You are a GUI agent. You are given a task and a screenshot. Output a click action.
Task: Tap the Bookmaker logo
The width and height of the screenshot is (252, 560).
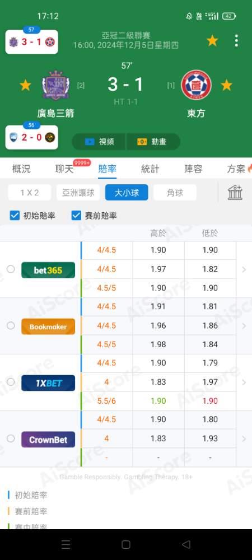pos(48,326)
